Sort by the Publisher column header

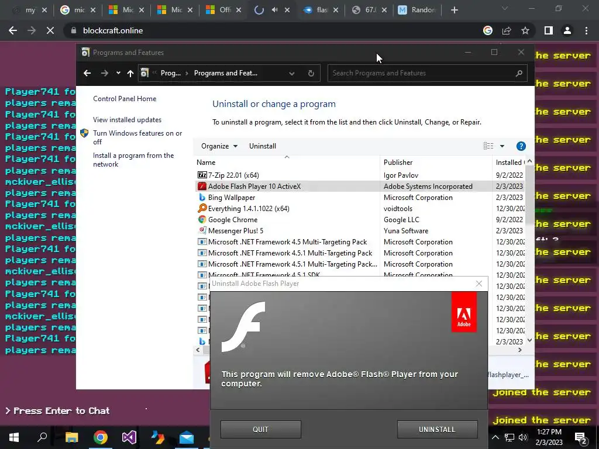(x=436, y=163)
